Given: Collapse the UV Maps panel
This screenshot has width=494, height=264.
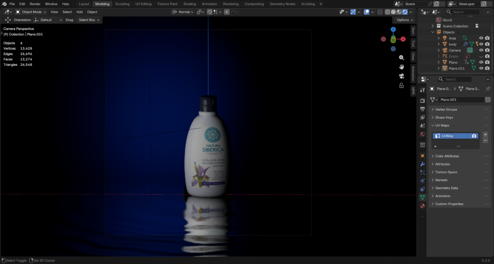Looking at the screenshot, I should coord(460,125).
